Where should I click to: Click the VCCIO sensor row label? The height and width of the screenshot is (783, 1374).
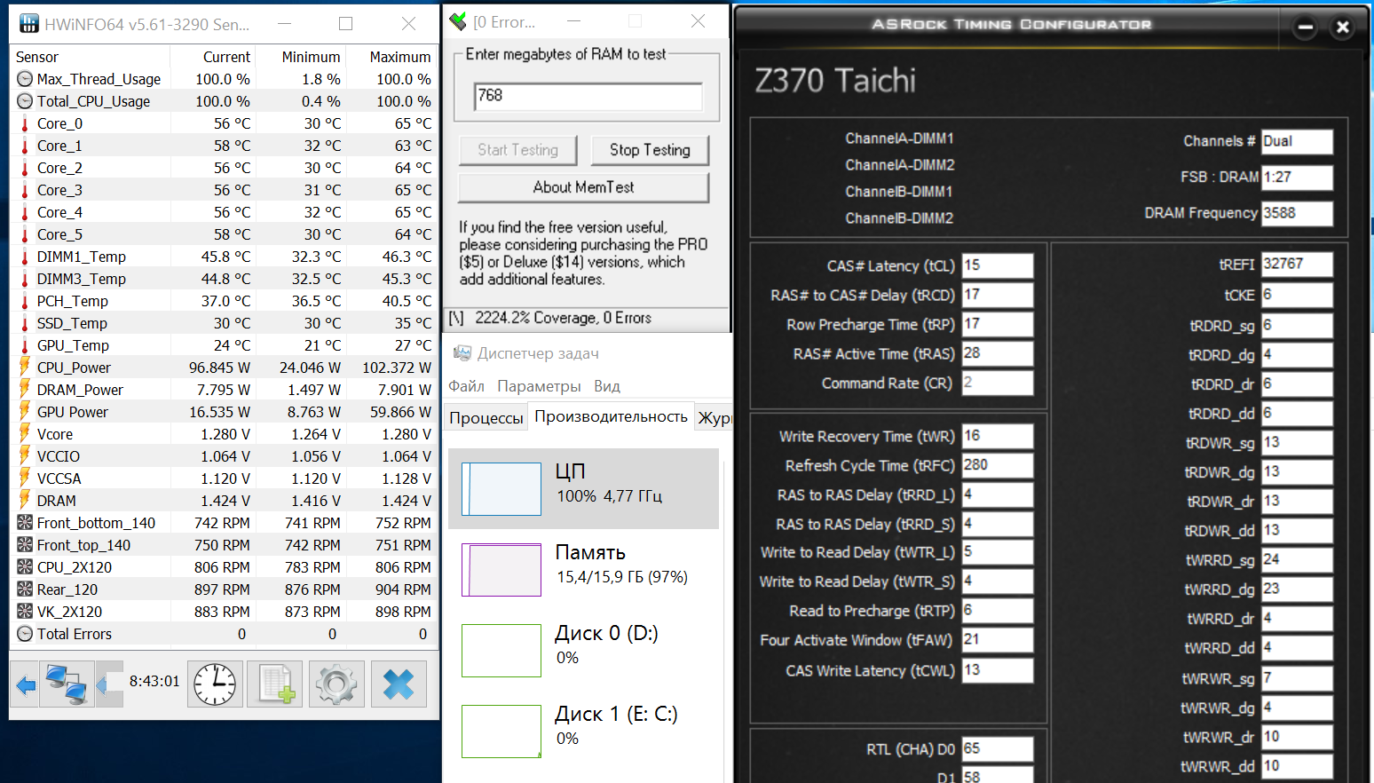coord(59,456)
